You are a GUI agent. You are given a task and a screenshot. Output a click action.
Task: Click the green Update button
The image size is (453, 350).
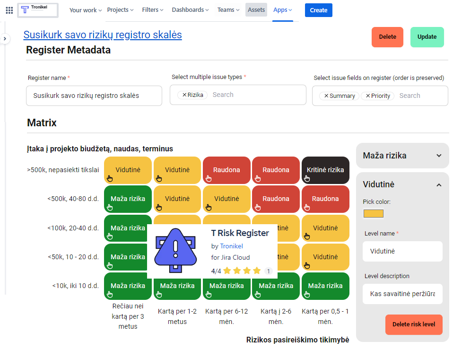[x=427, y=37]
